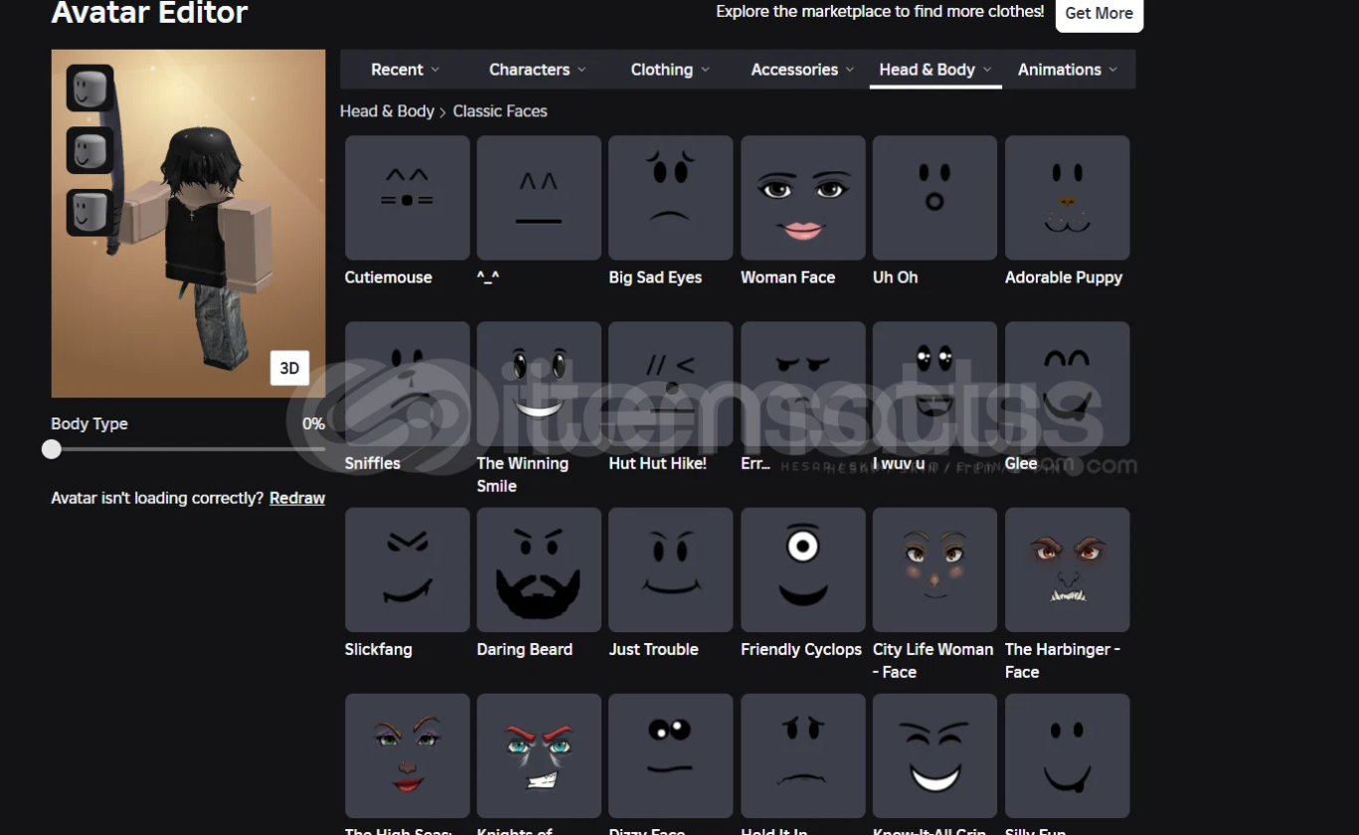The width and height of the screenshot is (1359, 835).
Task: Equip the Adorable Puppy face
Action: coord(1067,198)
